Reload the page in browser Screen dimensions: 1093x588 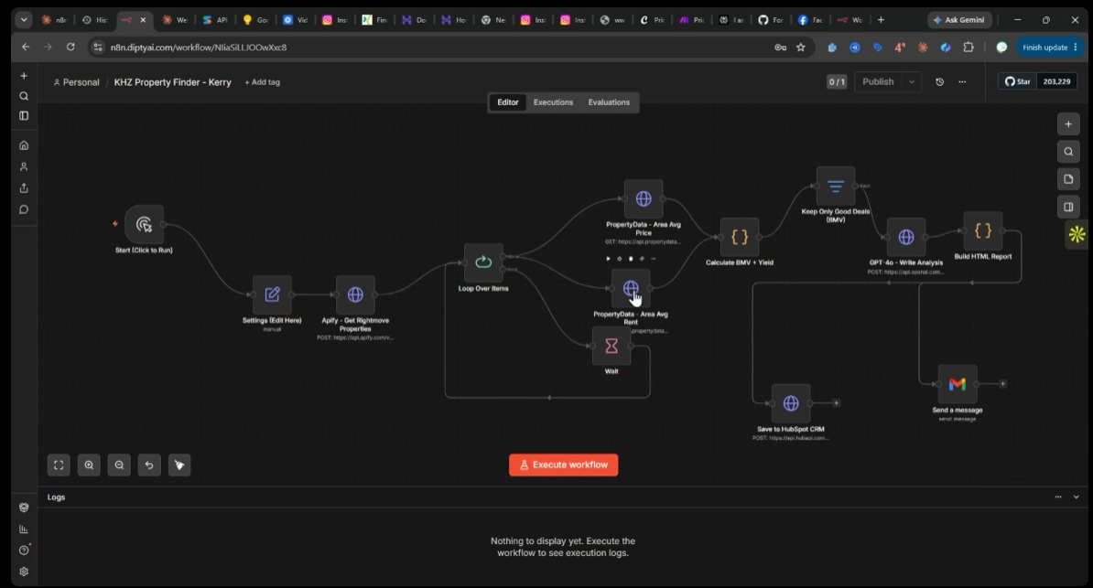pyautogui.click(x=70, y=47)
